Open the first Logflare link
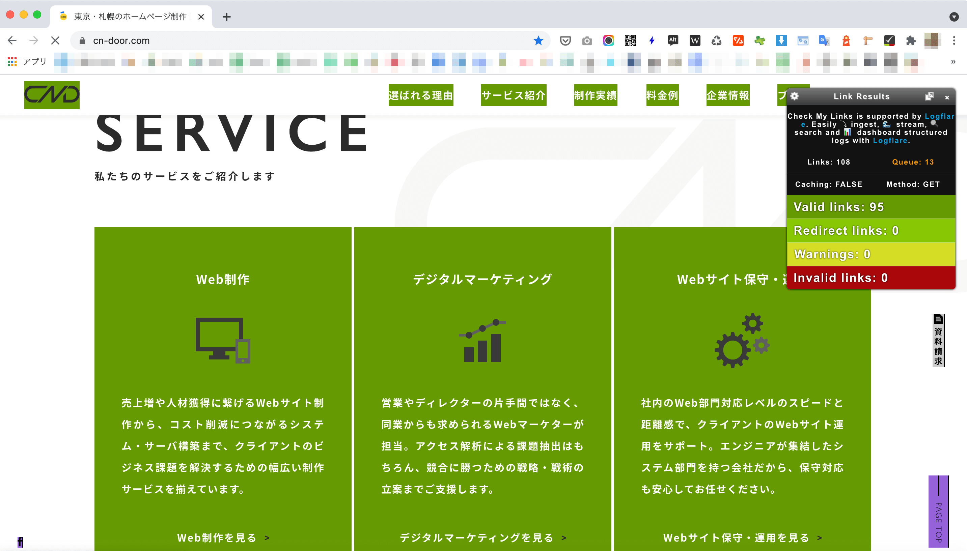Image resolution: width=967 pixels, height=551 pixels. coord(939,116)
